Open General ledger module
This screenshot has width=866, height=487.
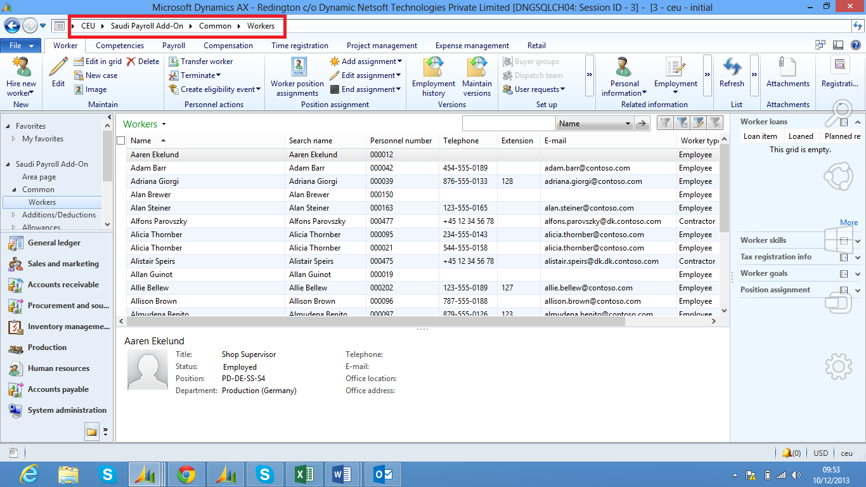click(55, 243)
